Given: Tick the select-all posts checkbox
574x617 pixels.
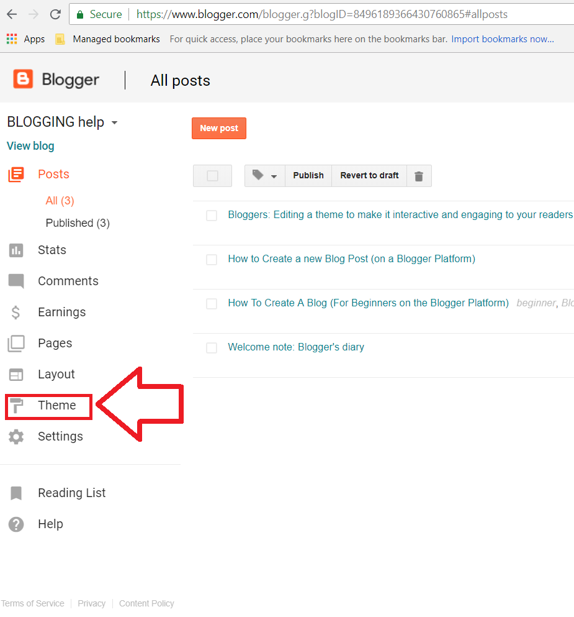Looking at the screenshot, I should [x=213, y=176].
